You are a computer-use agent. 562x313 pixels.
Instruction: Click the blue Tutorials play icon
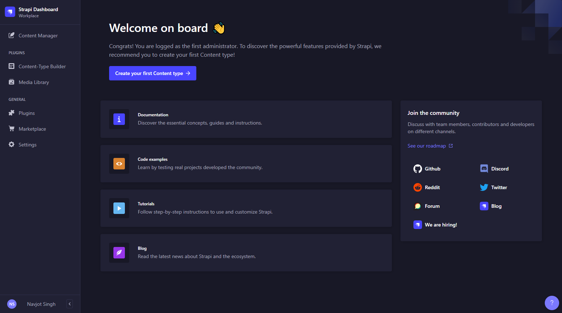pos(119,208)
